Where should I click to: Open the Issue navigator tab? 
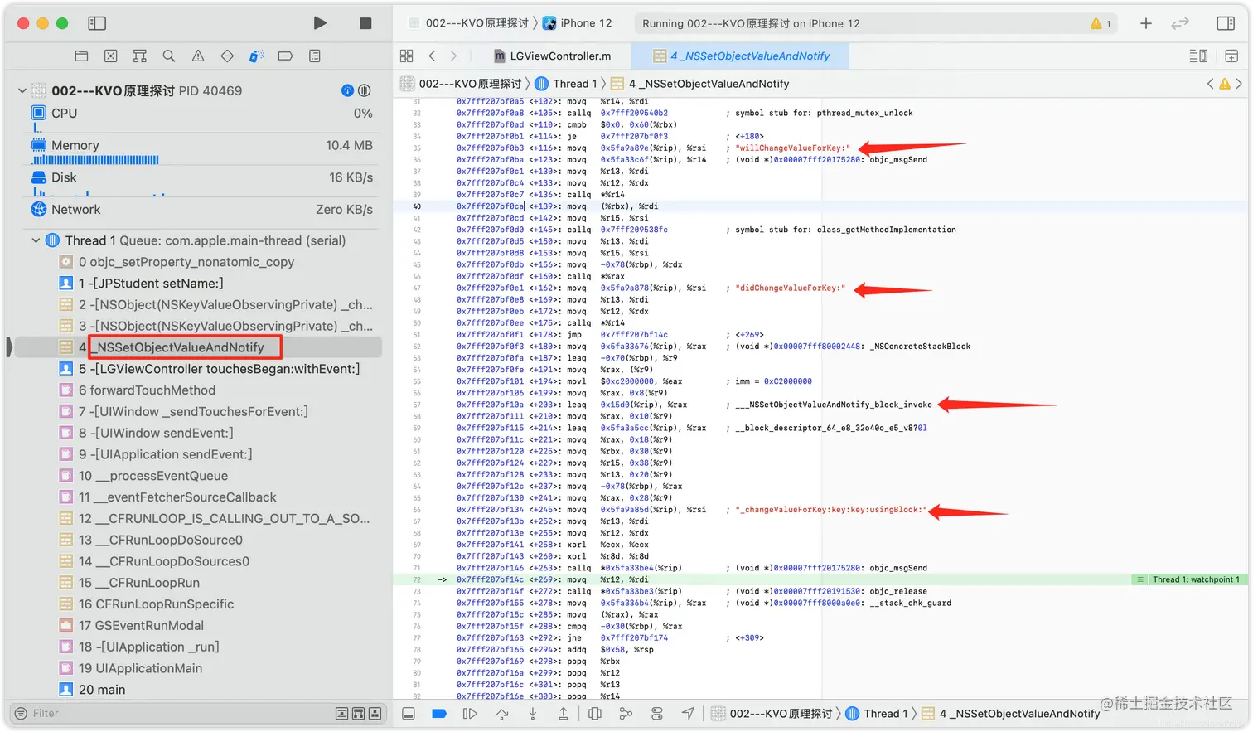pos(198,56)
